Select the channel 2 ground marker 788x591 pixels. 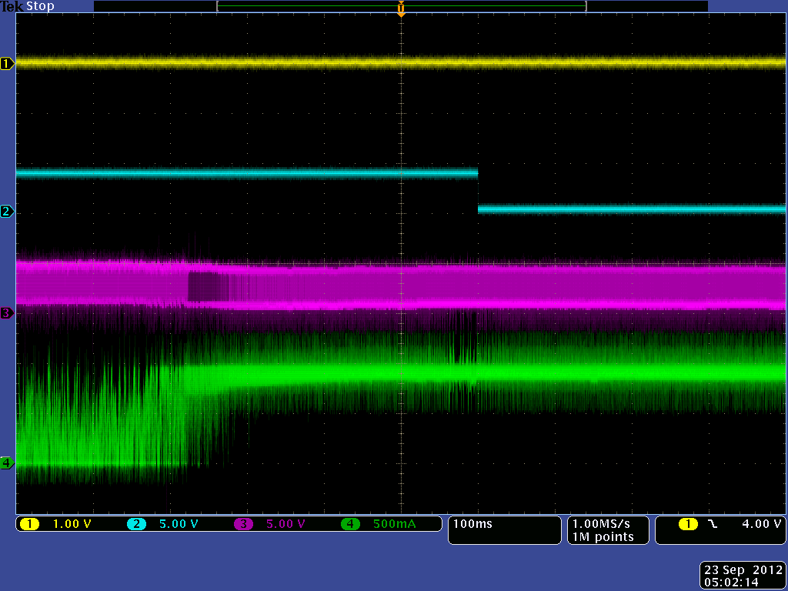pyautogui.click(x=7, y=212)
